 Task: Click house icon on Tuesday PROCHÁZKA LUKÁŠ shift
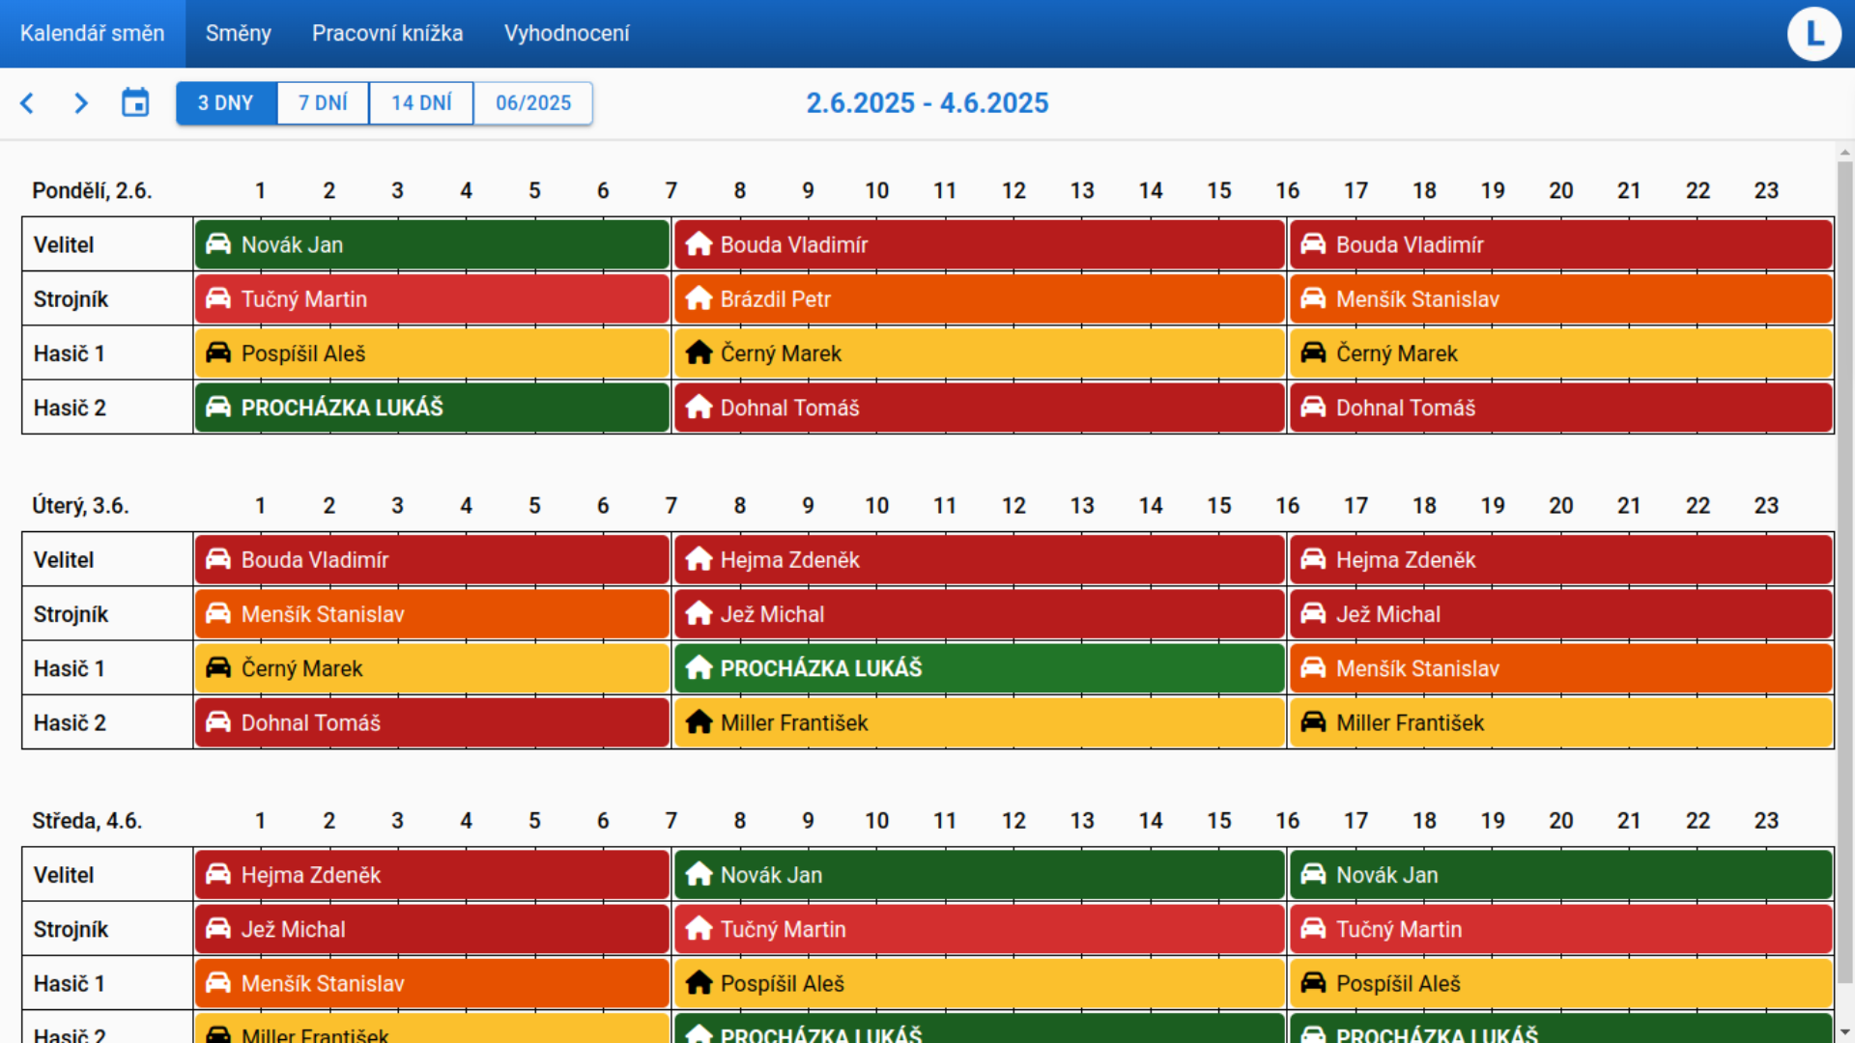(x=699, y=667)
